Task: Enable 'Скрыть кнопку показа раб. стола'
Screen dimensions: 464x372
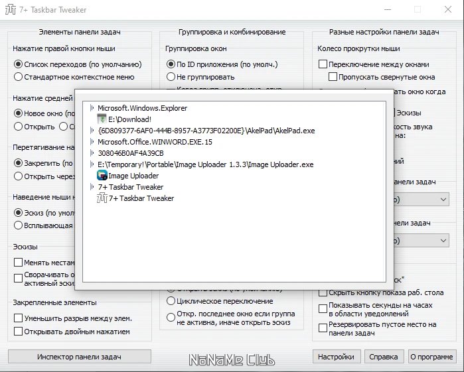Action: tap(323, 292)
